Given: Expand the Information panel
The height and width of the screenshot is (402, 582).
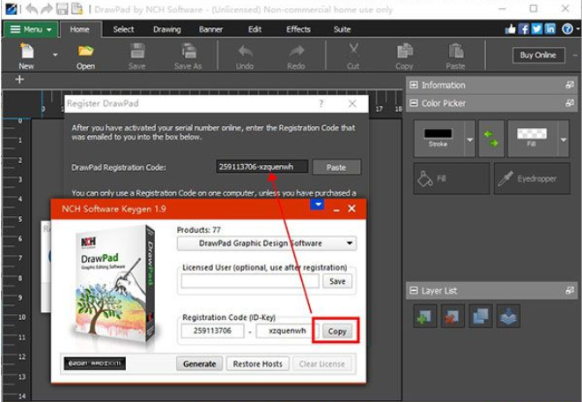Looking at the screenshot, I should click(x=414, y=86).
